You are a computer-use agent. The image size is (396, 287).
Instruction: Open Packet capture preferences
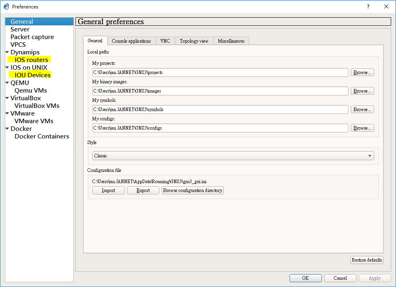32,37
